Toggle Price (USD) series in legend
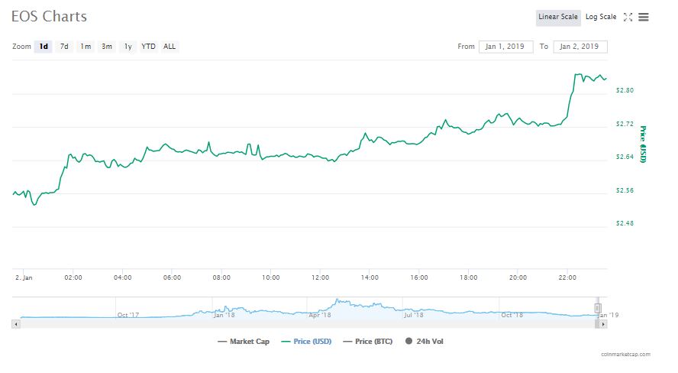The width and height of the screenshot is (678, 373). click(x=307, y=342)
